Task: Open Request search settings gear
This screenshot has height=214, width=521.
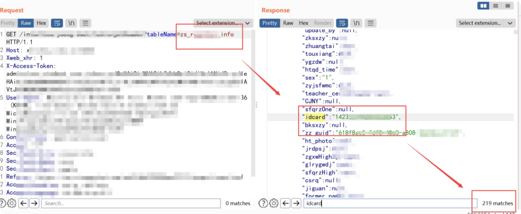Action: coord(12,203)
